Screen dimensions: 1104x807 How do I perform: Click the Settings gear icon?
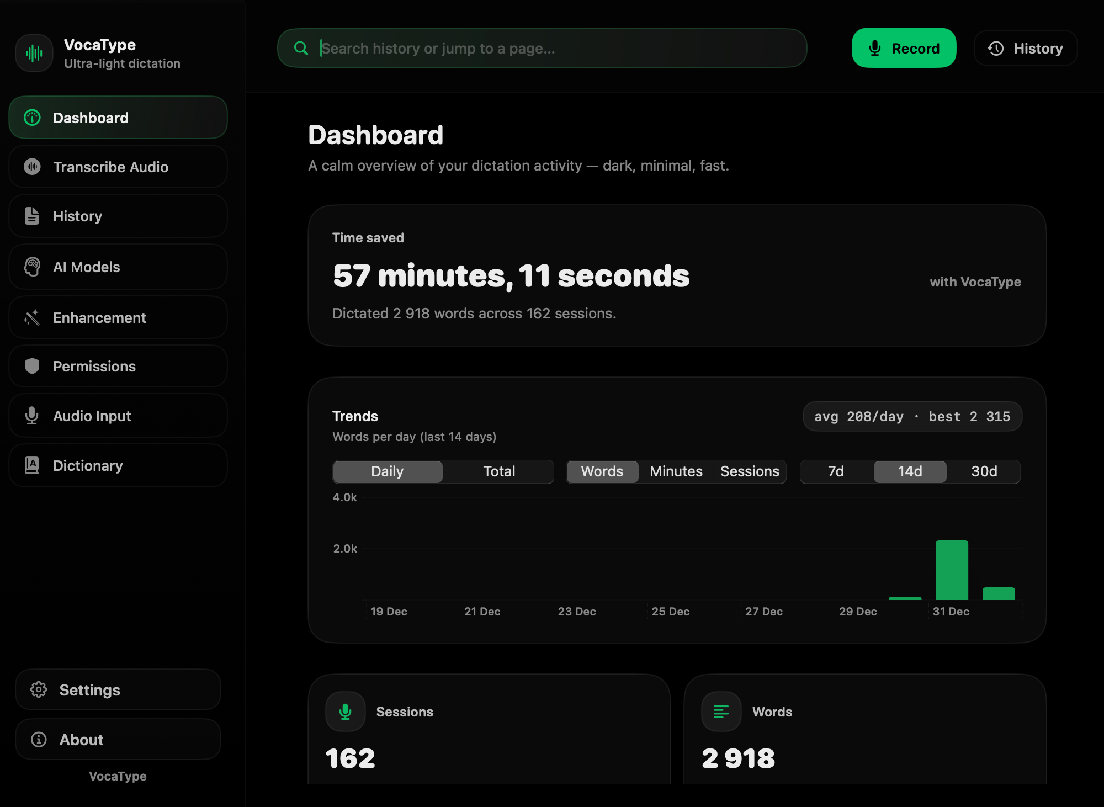click(39, 689)
